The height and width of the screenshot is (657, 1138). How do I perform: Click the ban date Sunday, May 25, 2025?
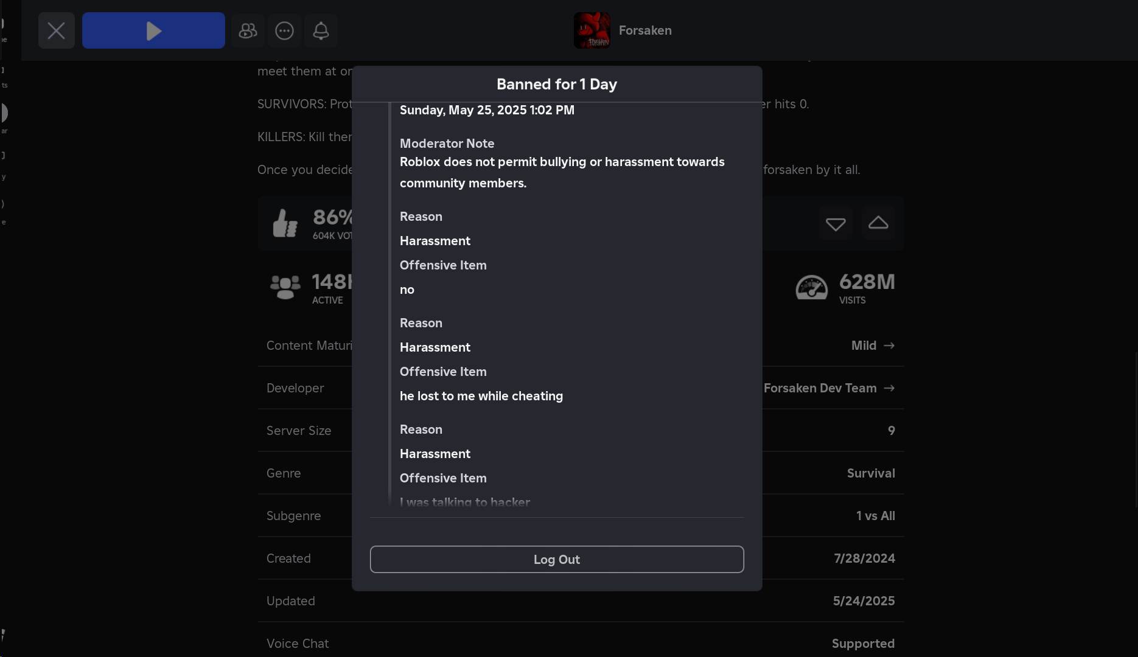coord(487,110)
